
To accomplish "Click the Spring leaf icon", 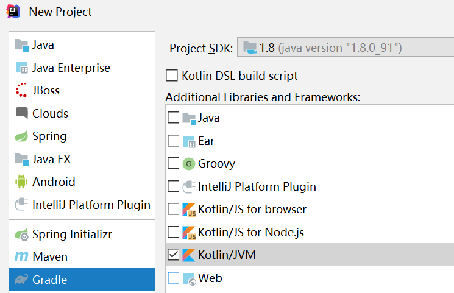I will tap(22, 136).
